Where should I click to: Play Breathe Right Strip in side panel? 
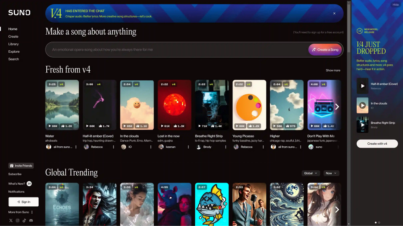coord(362,125)
